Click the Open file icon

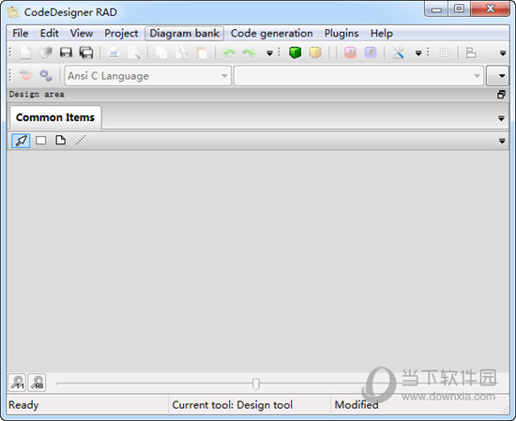click(x=46, y=53)
